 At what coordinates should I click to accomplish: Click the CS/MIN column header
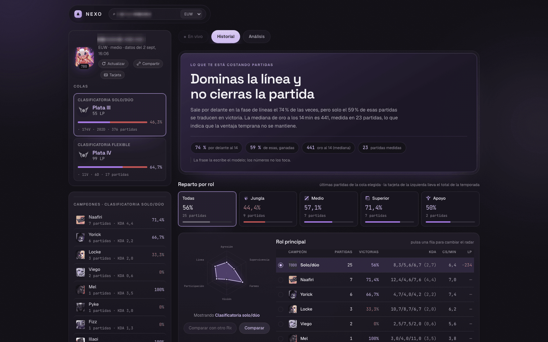(449, 252)
